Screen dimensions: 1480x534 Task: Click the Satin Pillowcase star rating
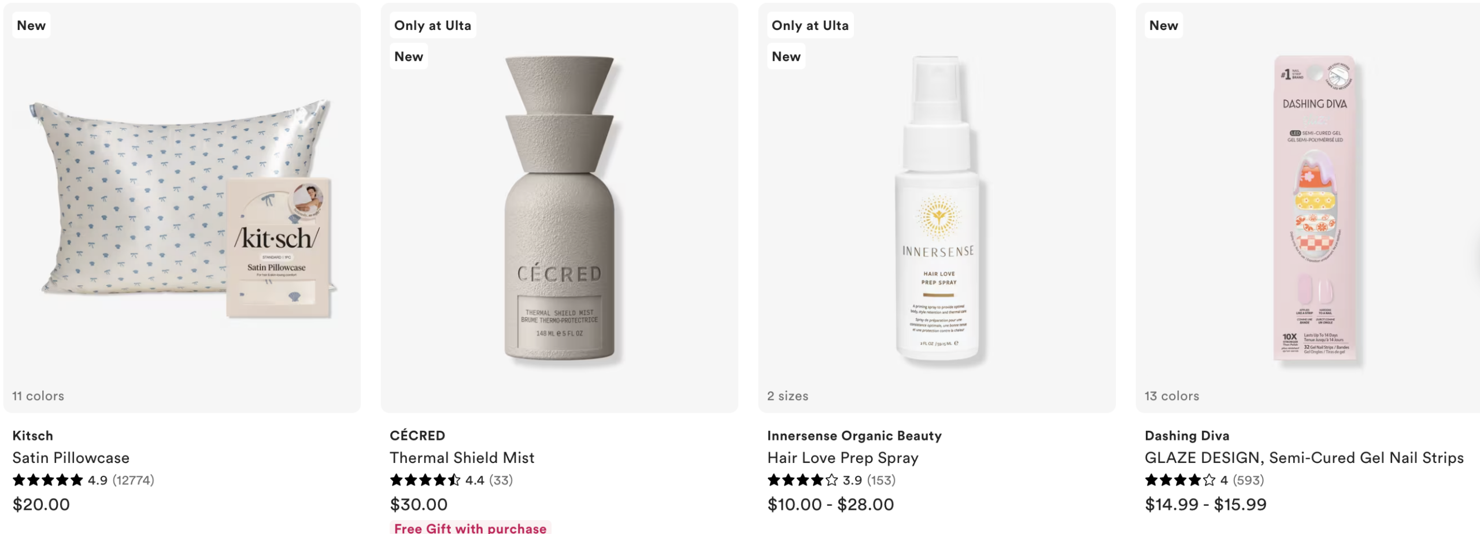(48, 480)
